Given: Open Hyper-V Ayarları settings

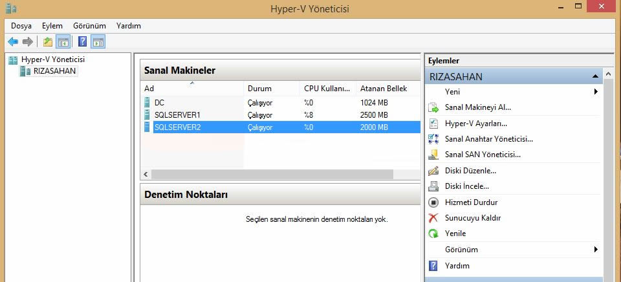Looking at the screenshot, I should 475,124.
